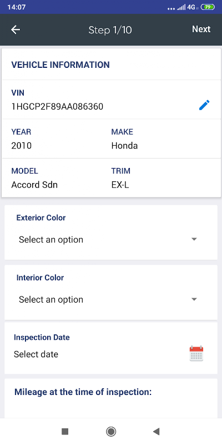The width and height of the screenshot is (222, 445).
Task: Select the VIN number 1HGCP2F89AA086360
Action: coord(57,107)
